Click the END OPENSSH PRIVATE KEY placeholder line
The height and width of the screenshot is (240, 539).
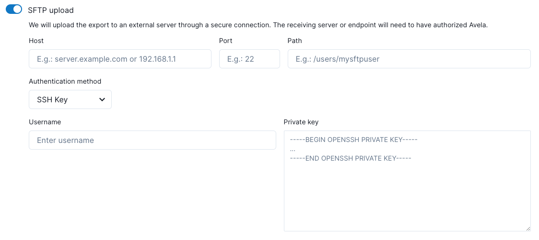(351, 158)
